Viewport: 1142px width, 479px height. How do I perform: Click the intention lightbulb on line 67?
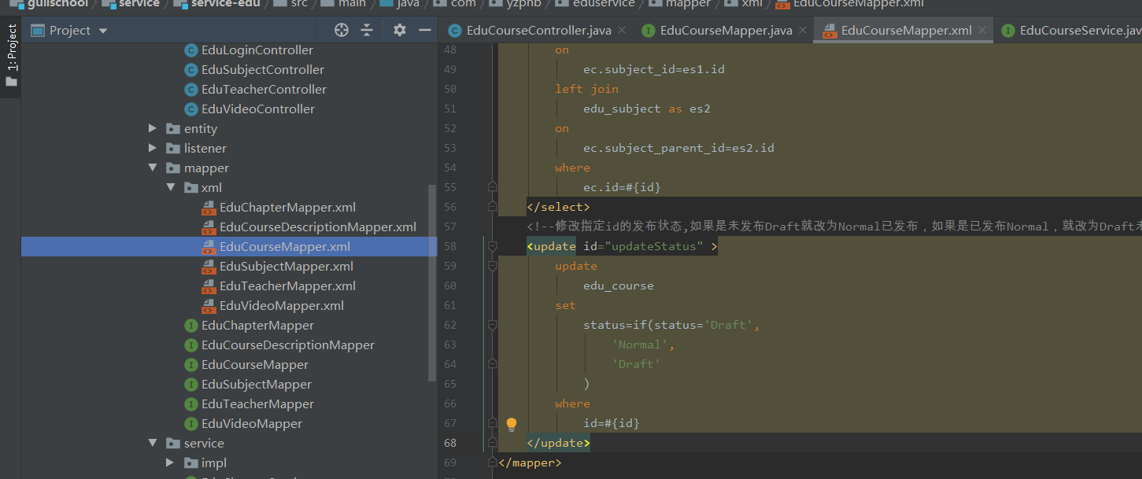[512, 424]
